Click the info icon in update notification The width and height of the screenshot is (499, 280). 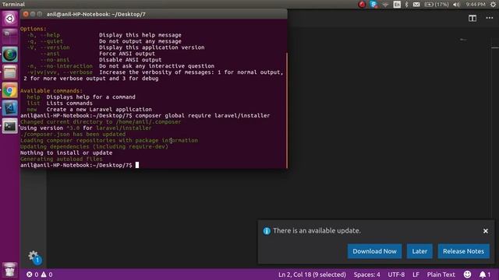coord(267,231)
